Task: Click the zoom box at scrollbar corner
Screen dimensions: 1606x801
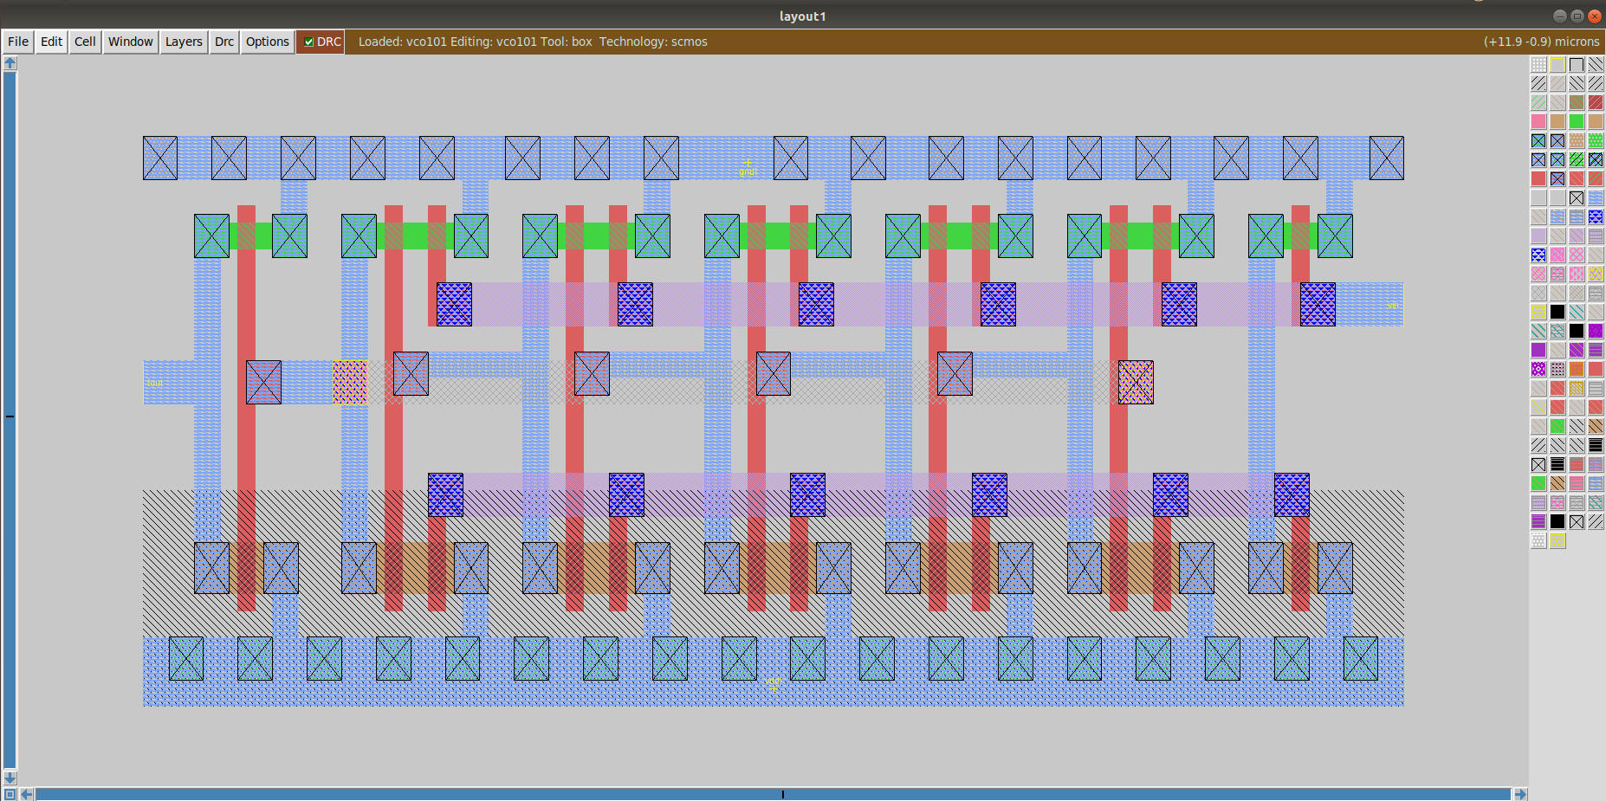Action: (10, 794)
